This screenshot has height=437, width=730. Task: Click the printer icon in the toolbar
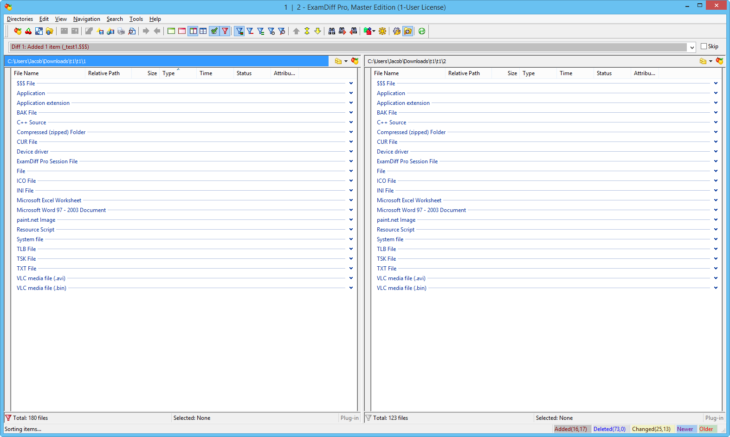[121, 31]
